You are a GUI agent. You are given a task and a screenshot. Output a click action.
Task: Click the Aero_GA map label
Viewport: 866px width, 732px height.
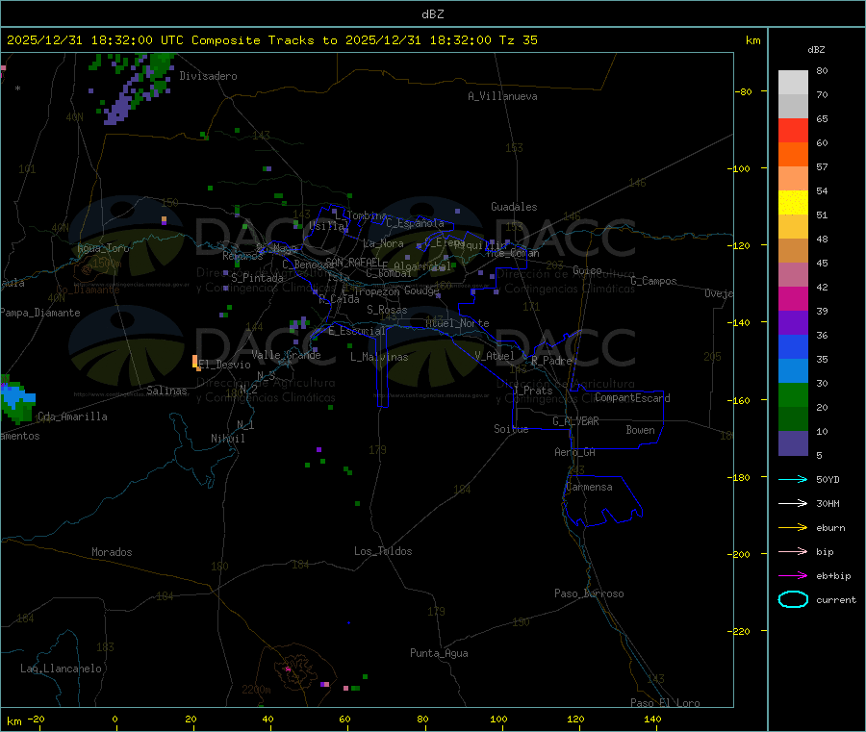pos(575,452)
